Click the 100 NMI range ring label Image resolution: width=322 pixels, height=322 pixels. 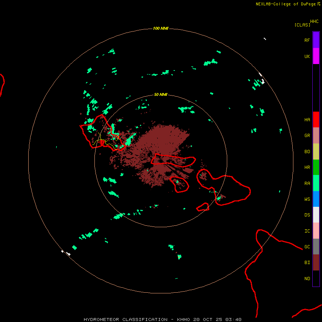(161, 28)
